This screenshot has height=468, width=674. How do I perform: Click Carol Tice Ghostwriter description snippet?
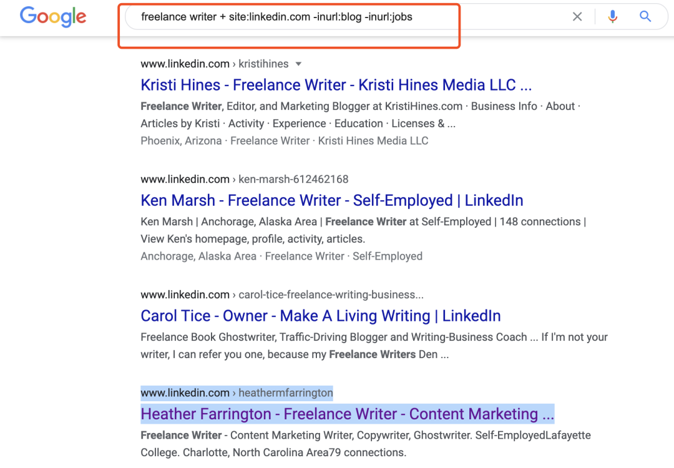(x=374, y=346)
